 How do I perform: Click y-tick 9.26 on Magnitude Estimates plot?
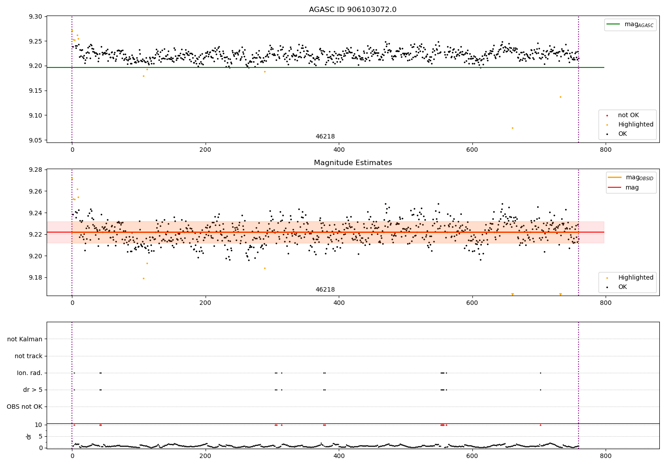[x=36, y=192]
